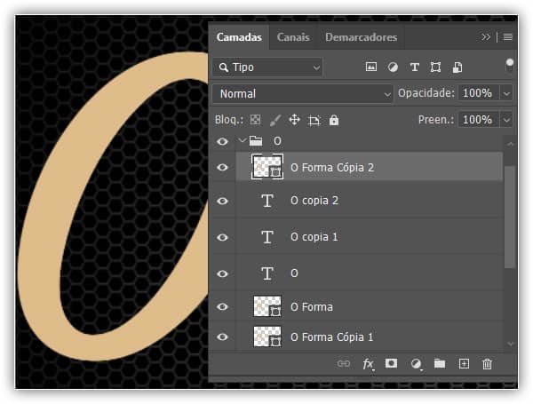Collapse the group O chevron
Viewport: 533px width, 404px height.
pos(242,140)
